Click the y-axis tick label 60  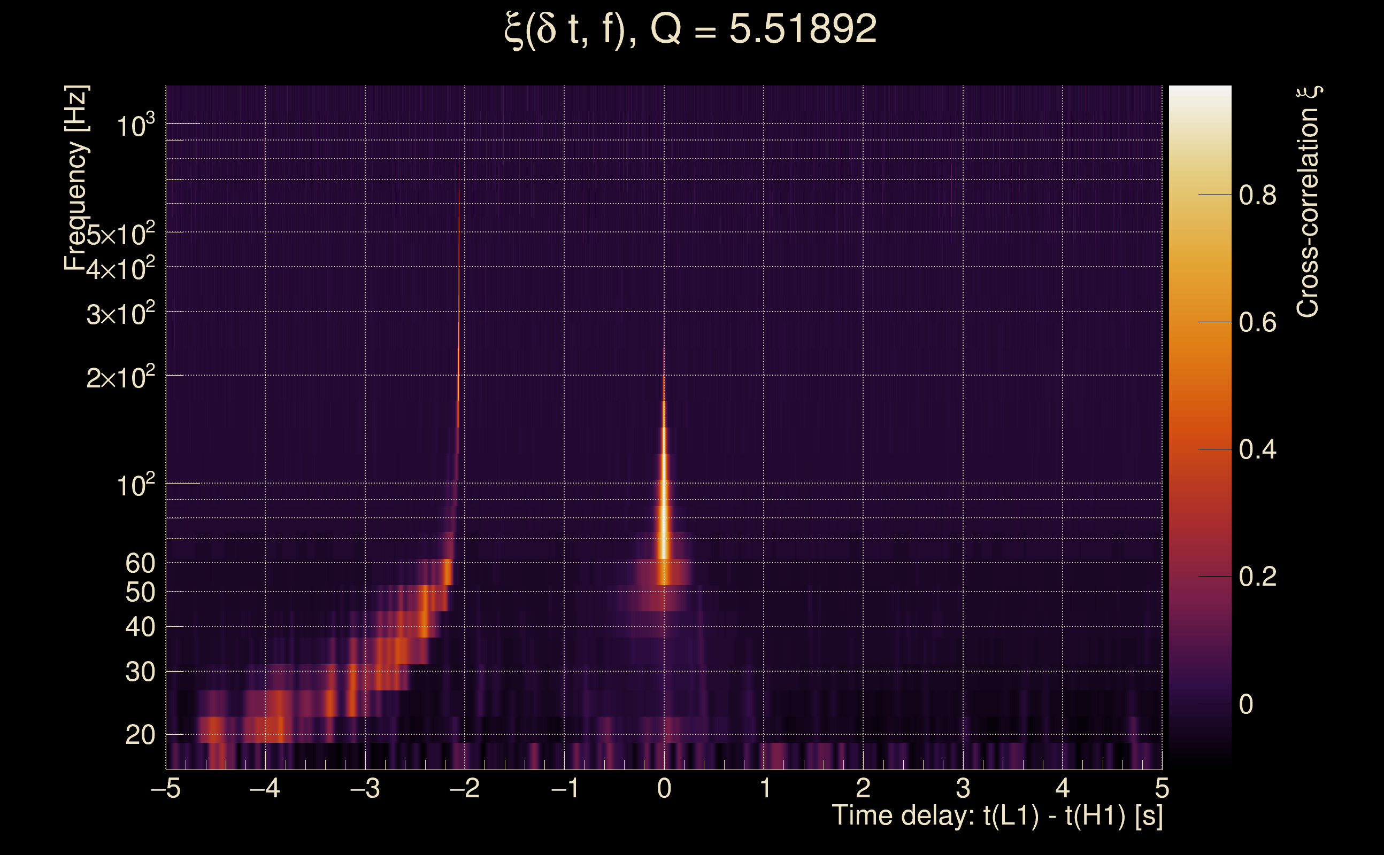click(x=140, y=563)
